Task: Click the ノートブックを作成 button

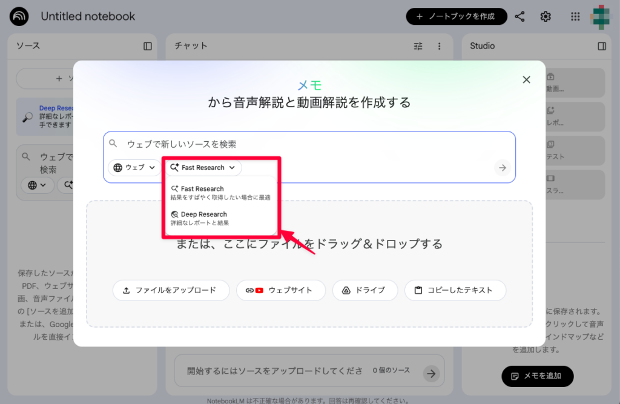Action: (457, 16)
